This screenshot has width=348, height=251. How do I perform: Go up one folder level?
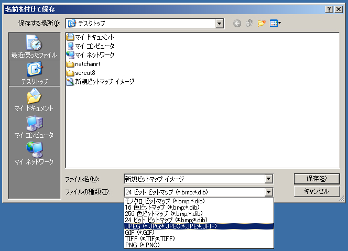click(249, 24)
